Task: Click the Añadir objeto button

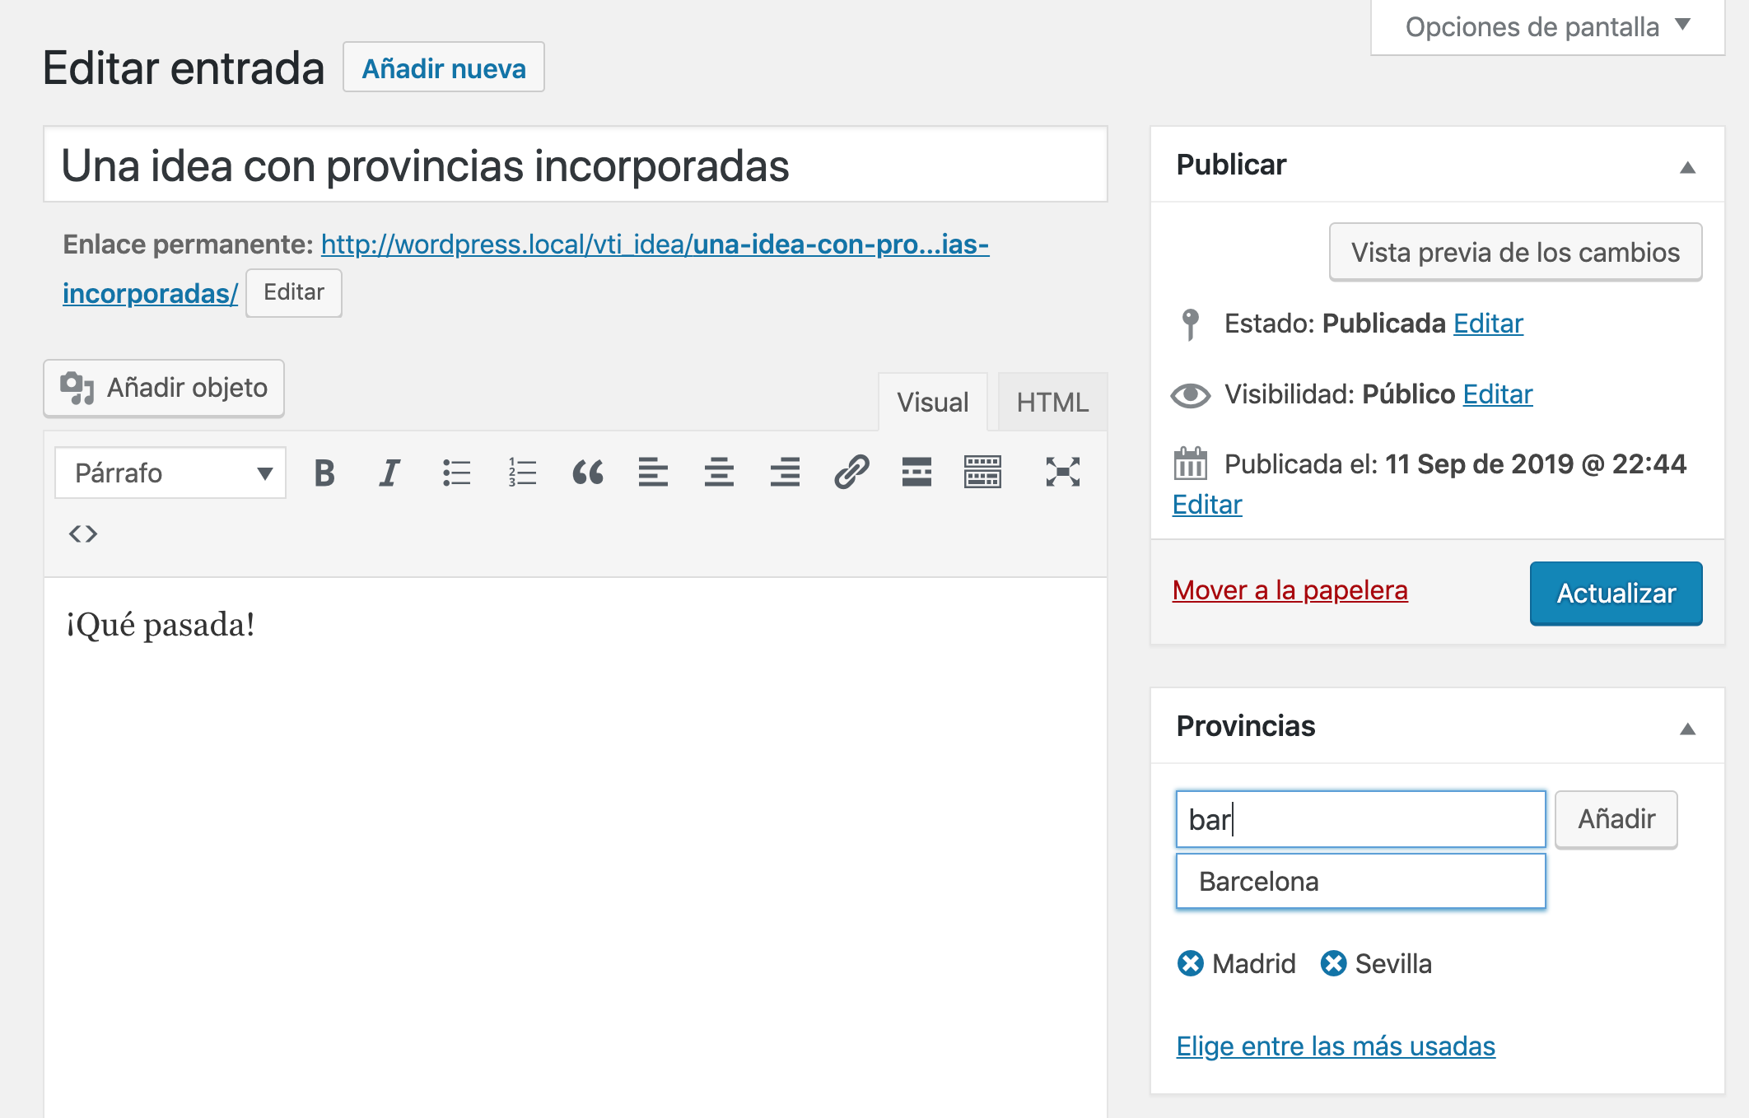Action: coord(164,388)
